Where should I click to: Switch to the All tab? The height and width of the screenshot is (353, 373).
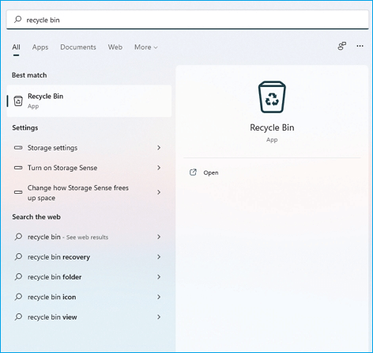coord(16,47)
